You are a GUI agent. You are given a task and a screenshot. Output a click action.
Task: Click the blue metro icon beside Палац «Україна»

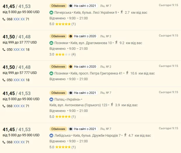[x=51, y=99]
